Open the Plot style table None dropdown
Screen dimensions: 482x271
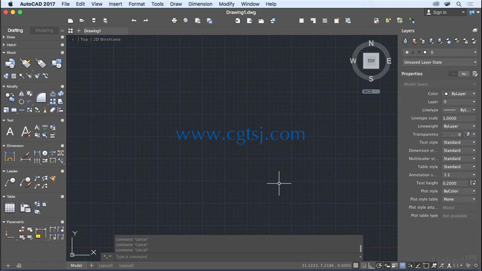coord(460,199)
